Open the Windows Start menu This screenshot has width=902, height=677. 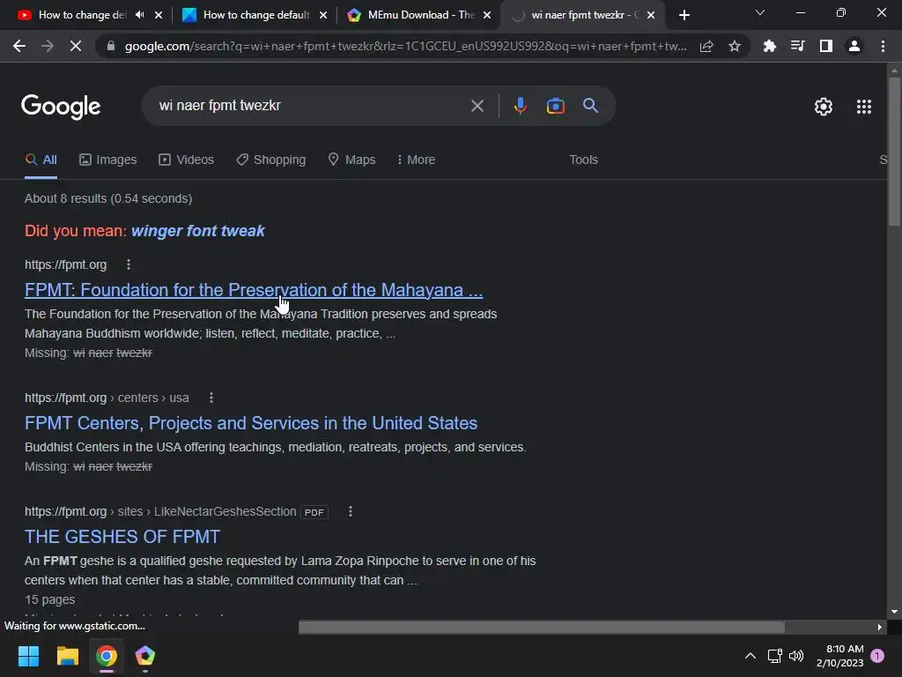click(28, 656)
